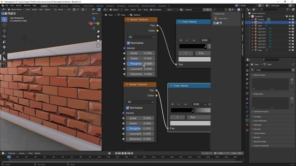The image size is (296, 166).
Task: Click the Options button in viewport
Action: point(96,13)
